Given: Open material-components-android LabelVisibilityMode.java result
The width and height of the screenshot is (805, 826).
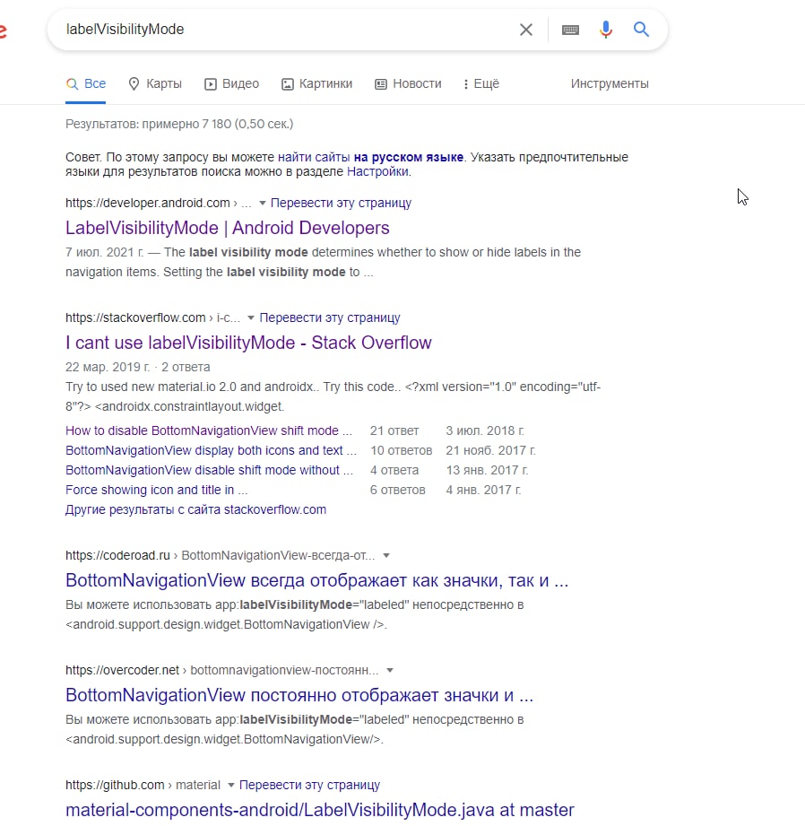Looking at the screenshot, I should 319,810.
